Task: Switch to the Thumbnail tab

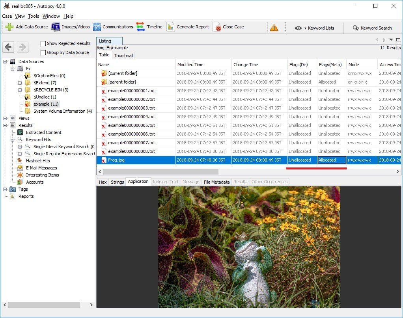Action: pos(123,56)
